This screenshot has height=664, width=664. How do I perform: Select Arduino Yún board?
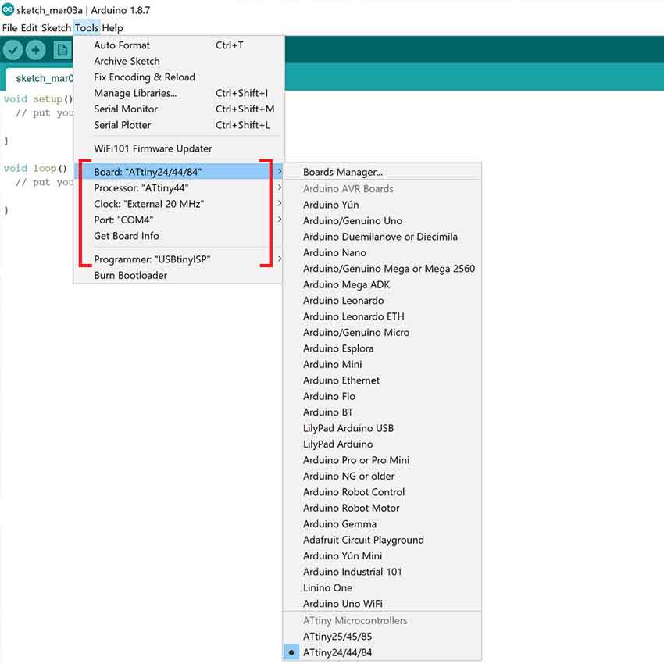pyautogui.click(x=382, y=205)
